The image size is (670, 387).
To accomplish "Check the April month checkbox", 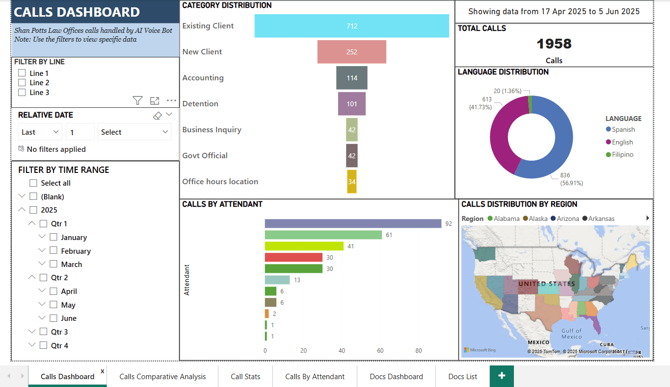I will click(x=54, y=291).
